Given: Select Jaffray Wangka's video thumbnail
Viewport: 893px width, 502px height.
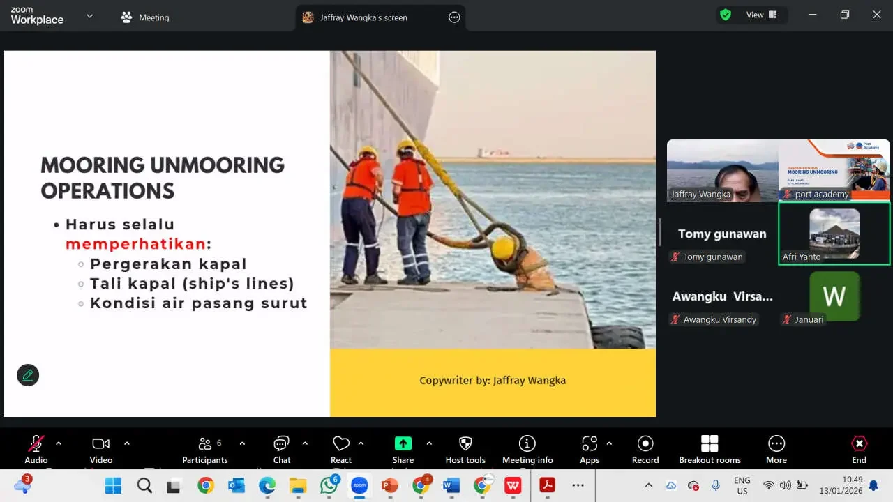Looking at the screenshot, I should (723, 171).
